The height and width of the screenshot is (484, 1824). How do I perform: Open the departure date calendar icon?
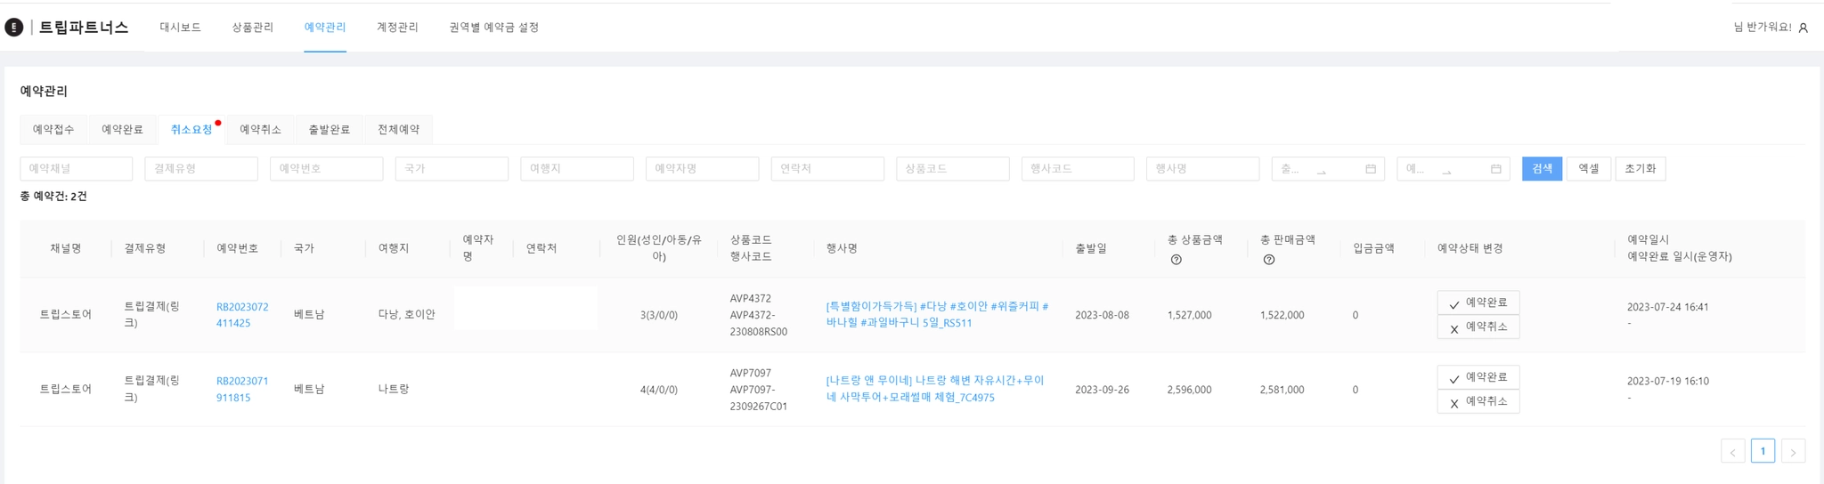point(1371,169)
